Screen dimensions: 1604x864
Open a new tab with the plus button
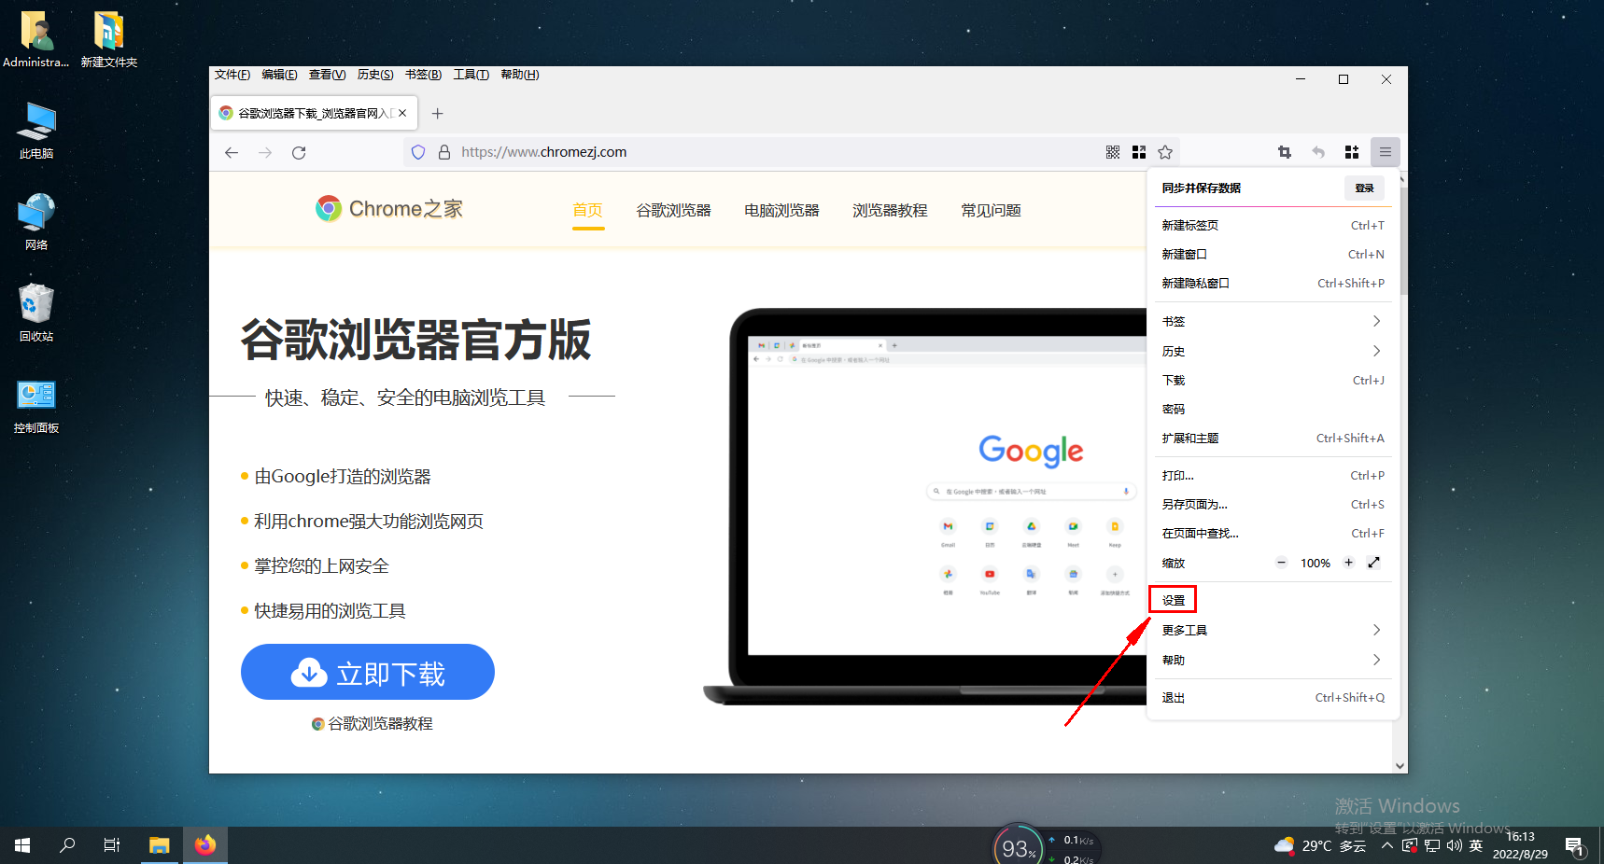tap(438, 113)
